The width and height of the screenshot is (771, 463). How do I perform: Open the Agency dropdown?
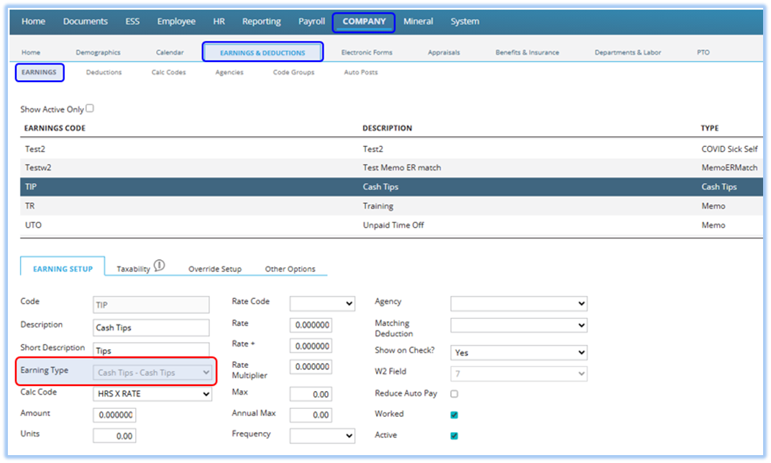click(519, 303)
